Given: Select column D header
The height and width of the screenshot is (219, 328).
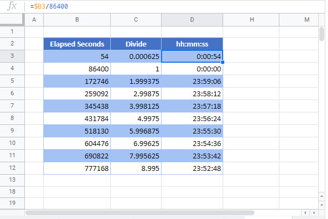Looking at the screenshot, I should click(192, 19).
